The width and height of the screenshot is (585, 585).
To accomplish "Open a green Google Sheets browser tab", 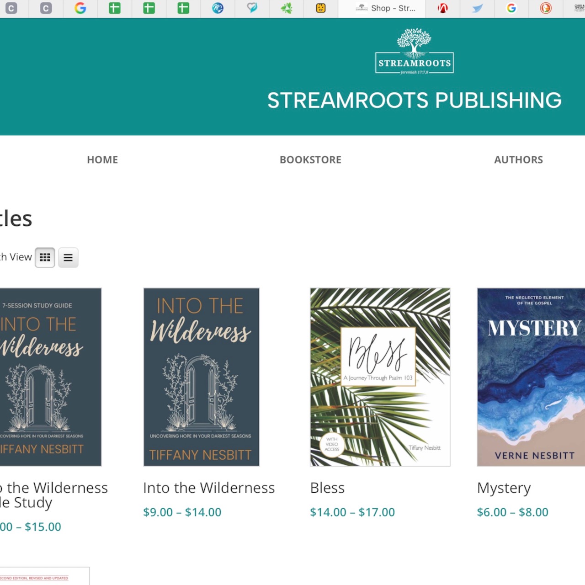I will tap(115, 8).
